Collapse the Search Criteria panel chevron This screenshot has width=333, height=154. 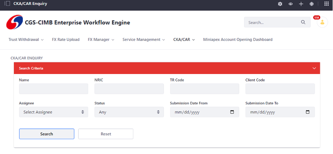pos(314,68)
